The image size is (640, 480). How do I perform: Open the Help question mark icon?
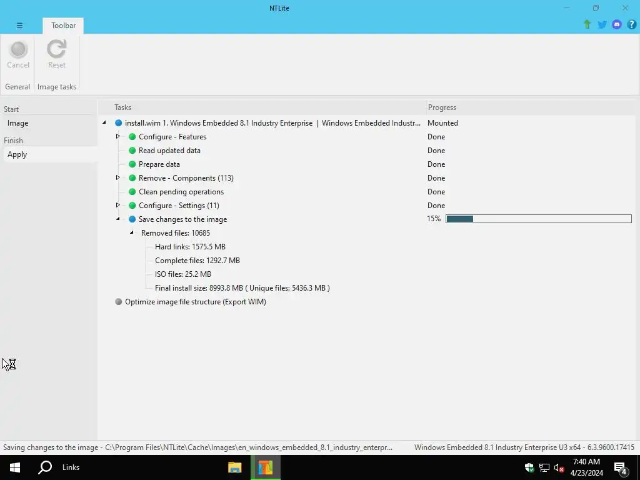pos(631,25)
